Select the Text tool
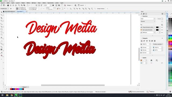172x97 pixels. click(x=1, y=38)
